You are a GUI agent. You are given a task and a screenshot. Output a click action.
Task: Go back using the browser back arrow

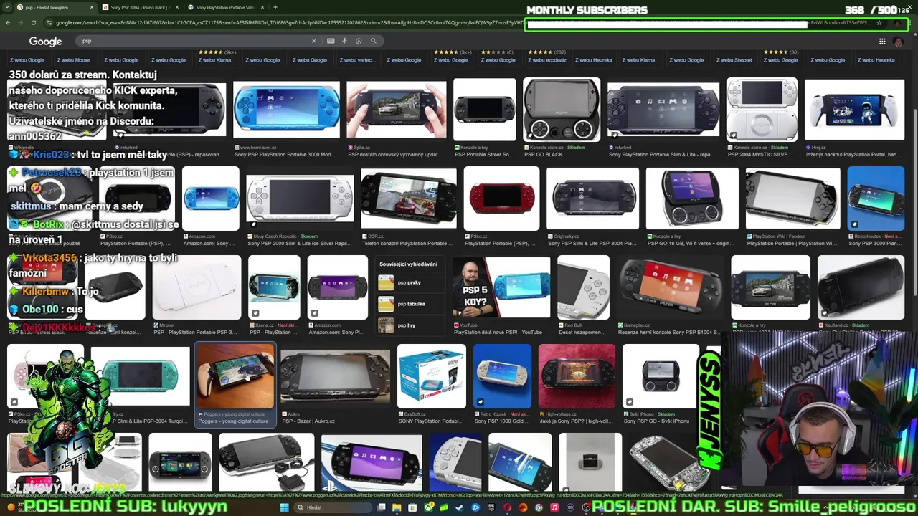8,23
